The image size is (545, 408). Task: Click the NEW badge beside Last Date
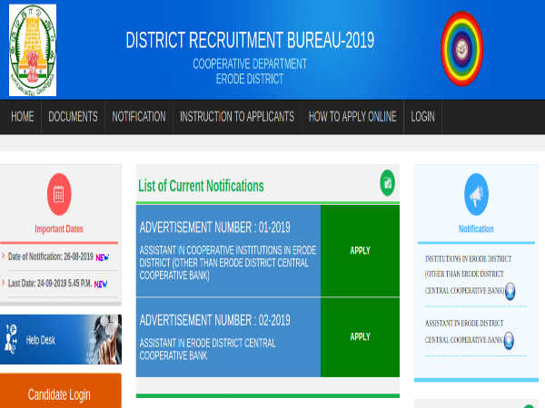click(100, 284)
